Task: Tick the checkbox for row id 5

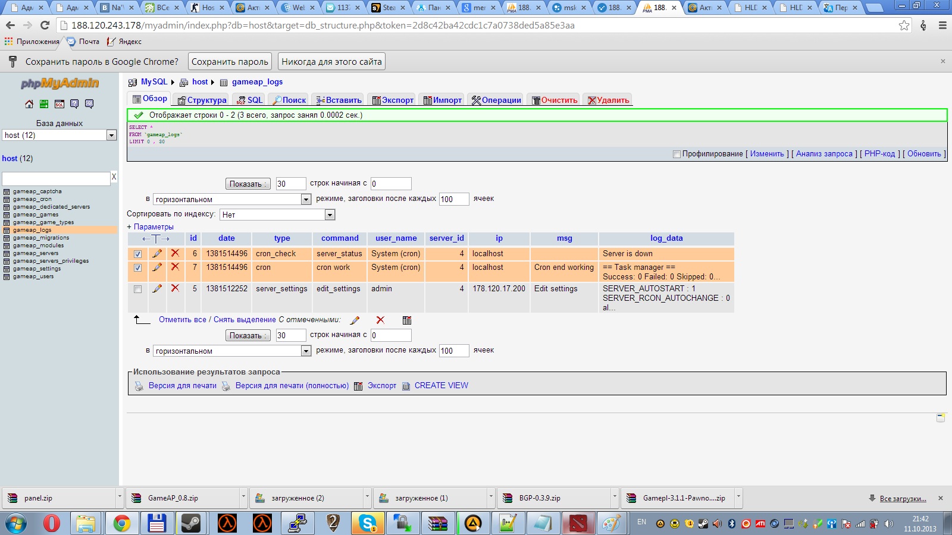Action: [138, 289]
